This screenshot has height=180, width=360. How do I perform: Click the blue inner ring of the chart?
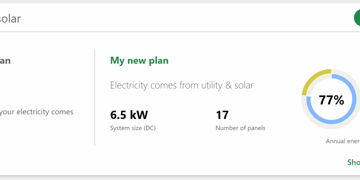pyautogui.click(x=331, y=122)
